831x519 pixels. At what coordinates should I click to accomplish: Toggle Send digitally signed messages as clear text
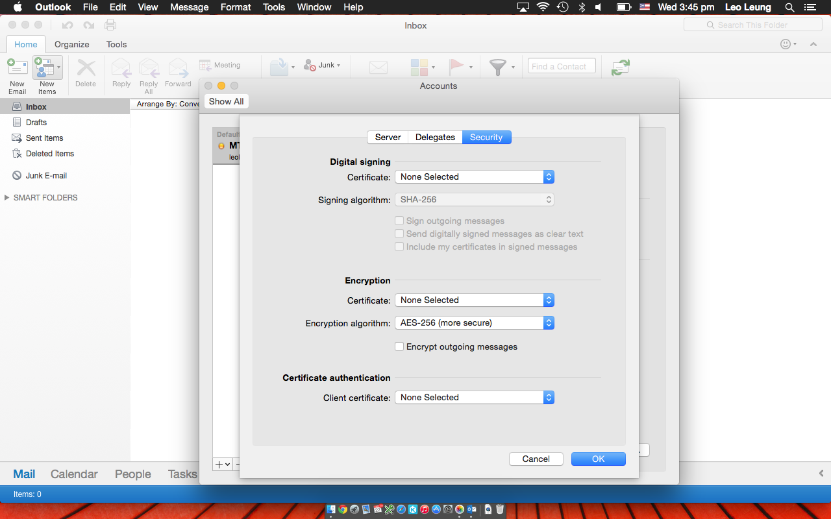[399, 234]
